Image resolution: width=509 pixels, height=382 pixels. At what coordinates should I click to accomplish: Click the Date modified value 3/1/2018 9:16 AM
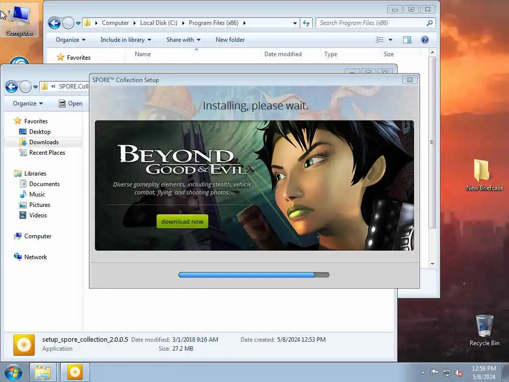coord(195,339)
